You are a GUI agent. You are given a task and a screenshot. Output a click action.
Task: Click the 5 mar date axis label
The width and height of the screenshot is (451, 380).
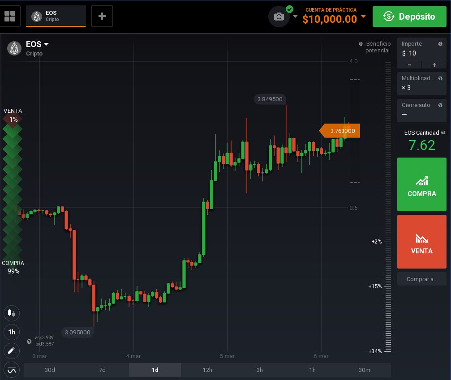(x=227, y=356)
